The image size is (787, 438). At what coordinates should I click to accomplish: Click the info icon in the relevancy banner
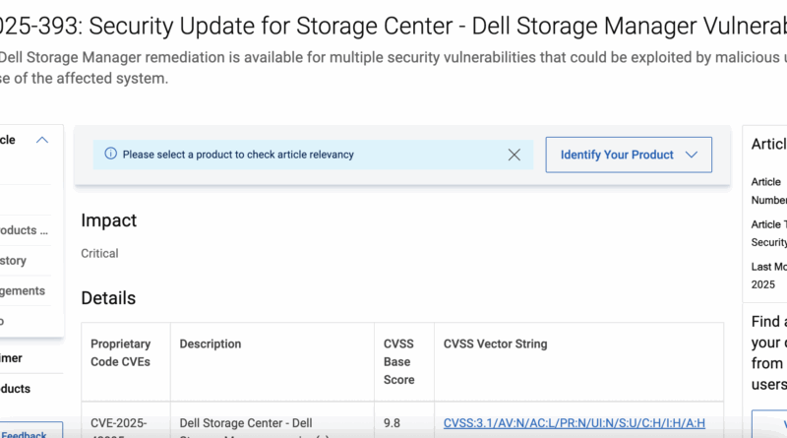pos(110,155)
